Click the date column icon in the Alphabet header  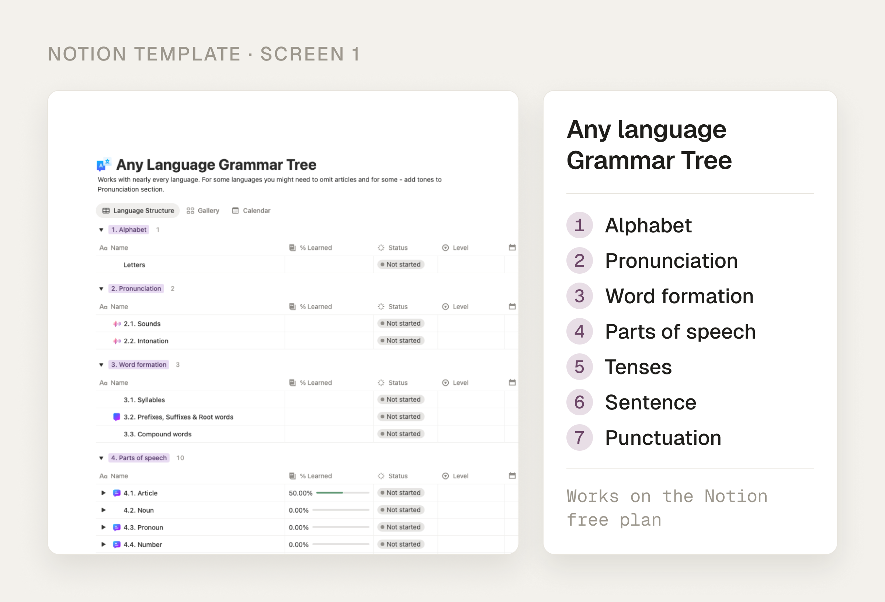(512, 248)
